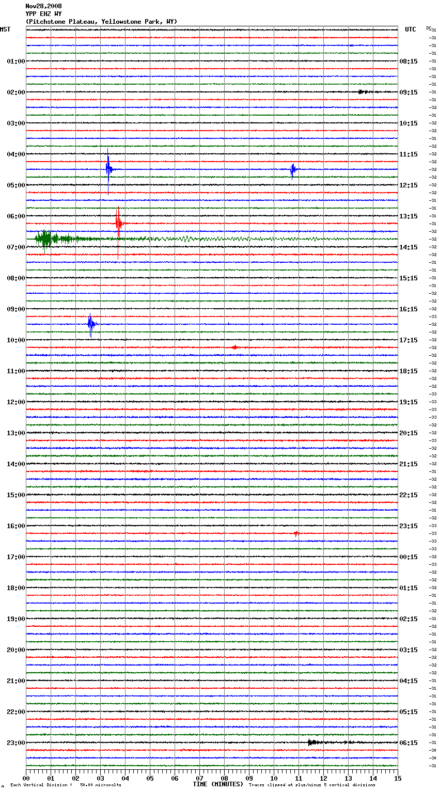This screenshot has width=439, height=792.
Task: Click the large green seismic event near 06:45
Action: [45, 240]
